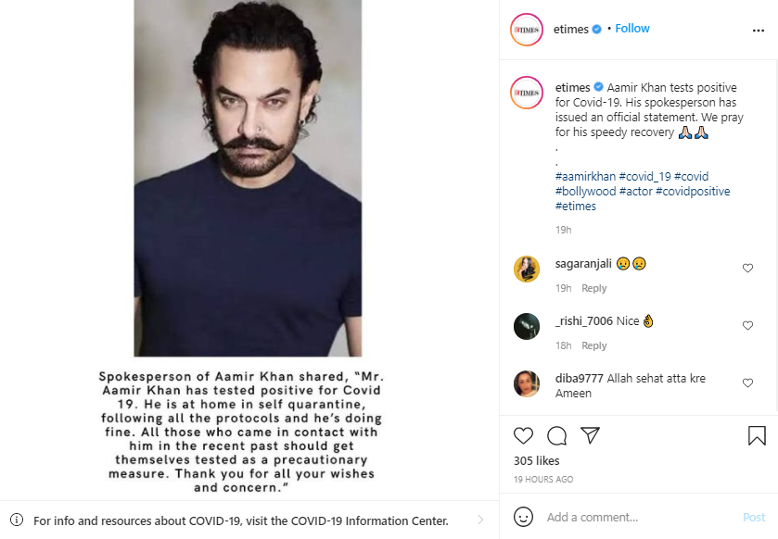Click the etimes profile picture
Viewport: 778px width, 539px height.
click(x=526, y=29)
